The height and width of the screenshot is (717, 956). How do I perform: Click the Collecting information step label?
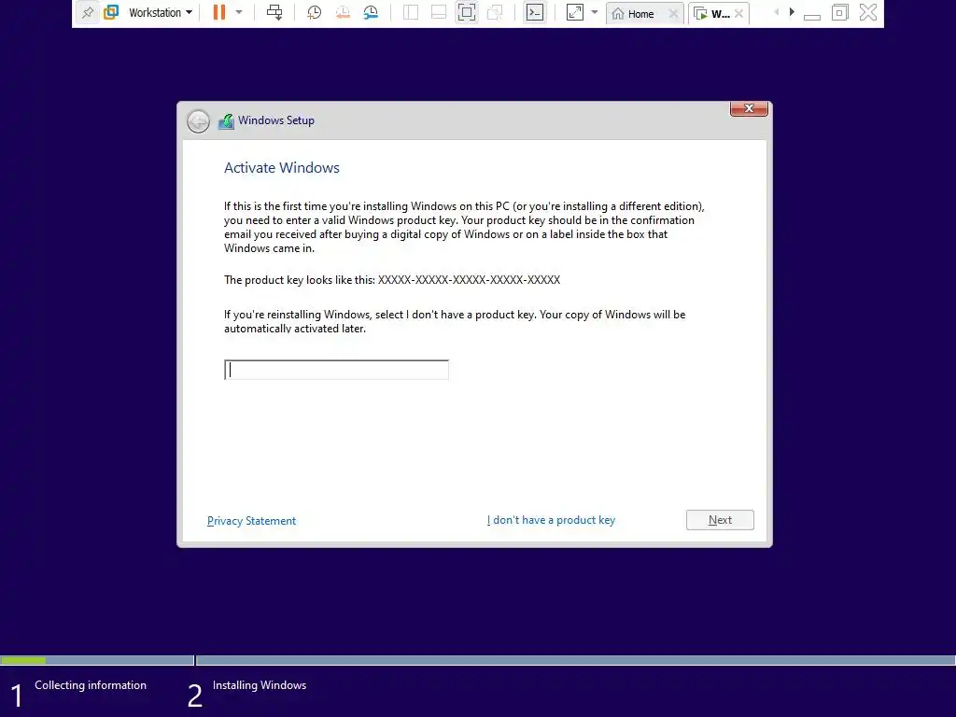coord(91,685)
